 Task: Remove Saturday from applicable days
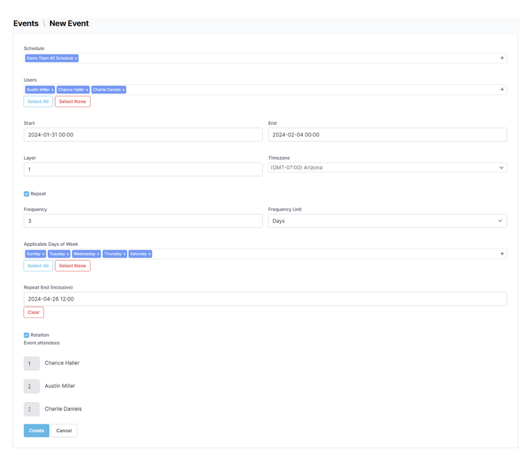coord(149,254)
